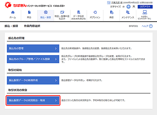Click the メンテナンス icon

coord(128,12)
